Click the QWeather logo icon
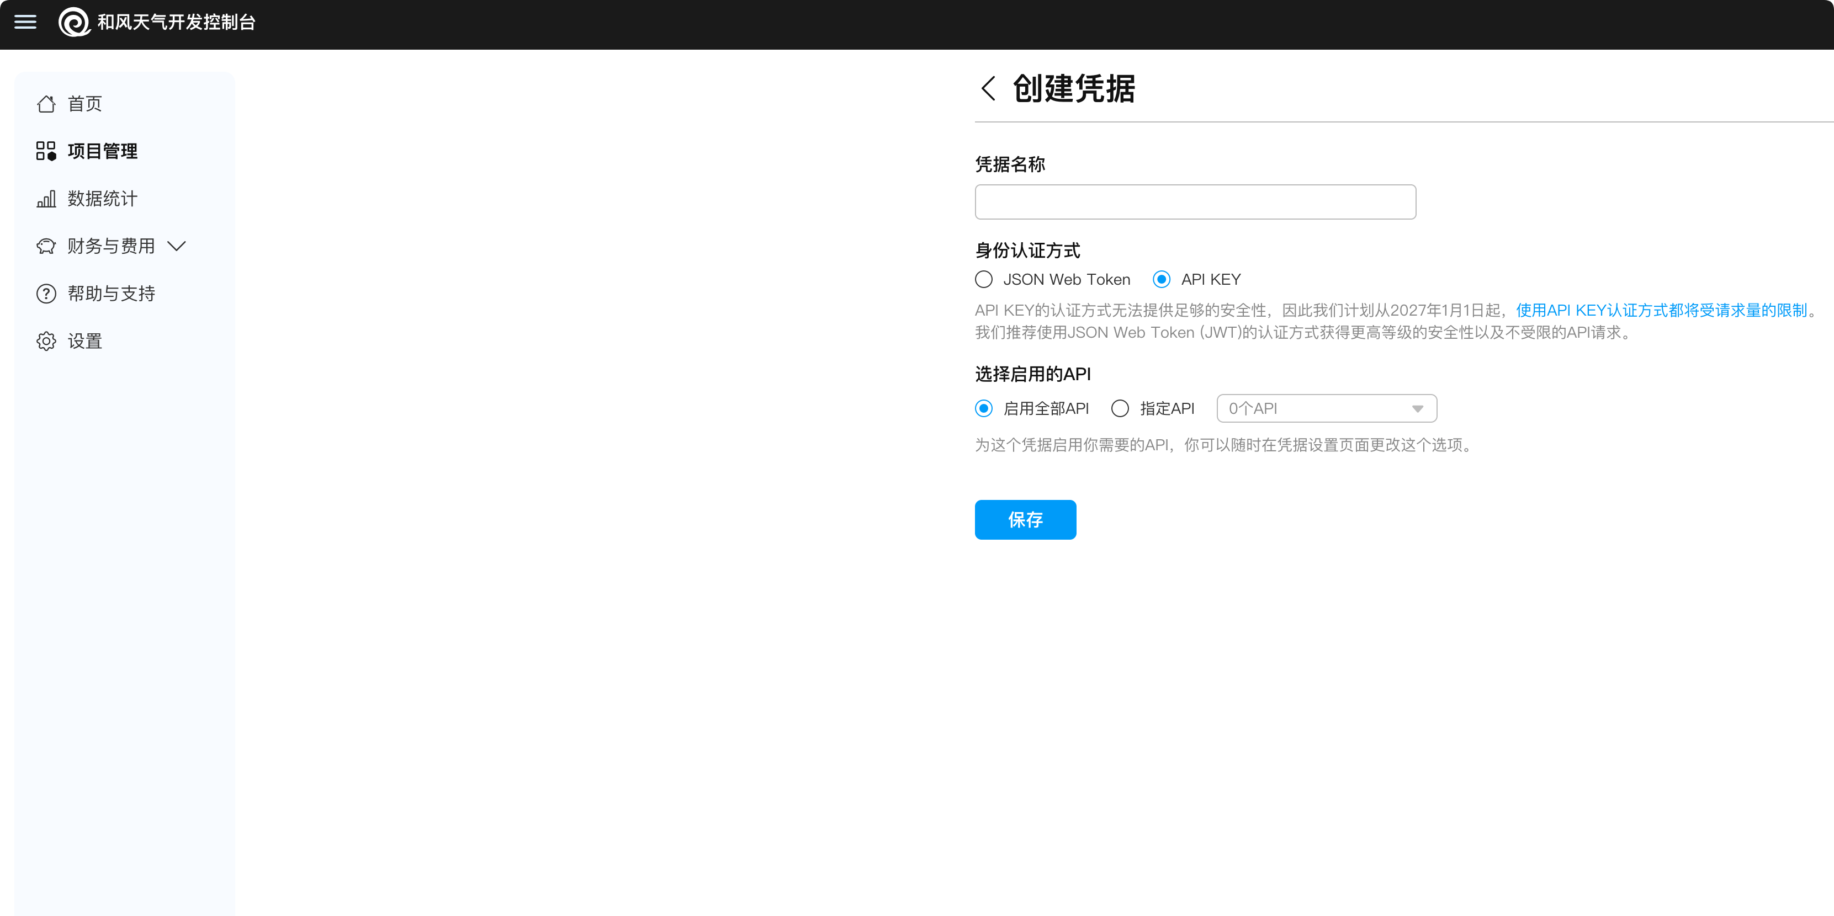The height and width of the screenshot is (916, 1834). (x=73, y=22)
